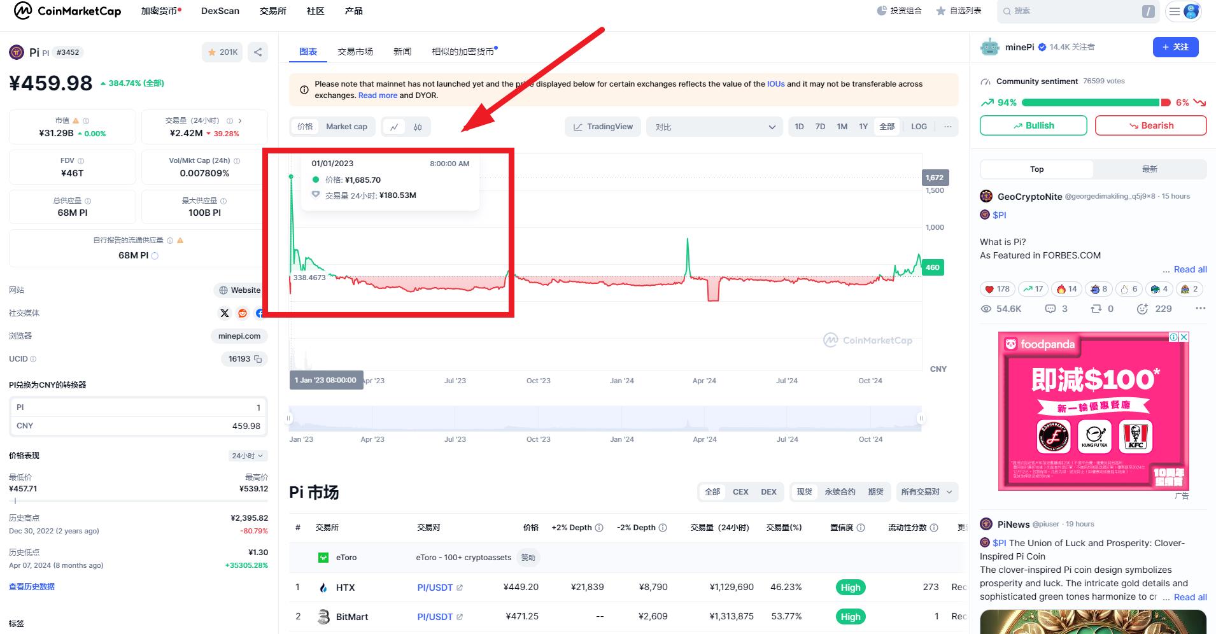This screenshot has width=1216, height=634.
Task: Open chart more options ellipsis
Action: [948, 127]
